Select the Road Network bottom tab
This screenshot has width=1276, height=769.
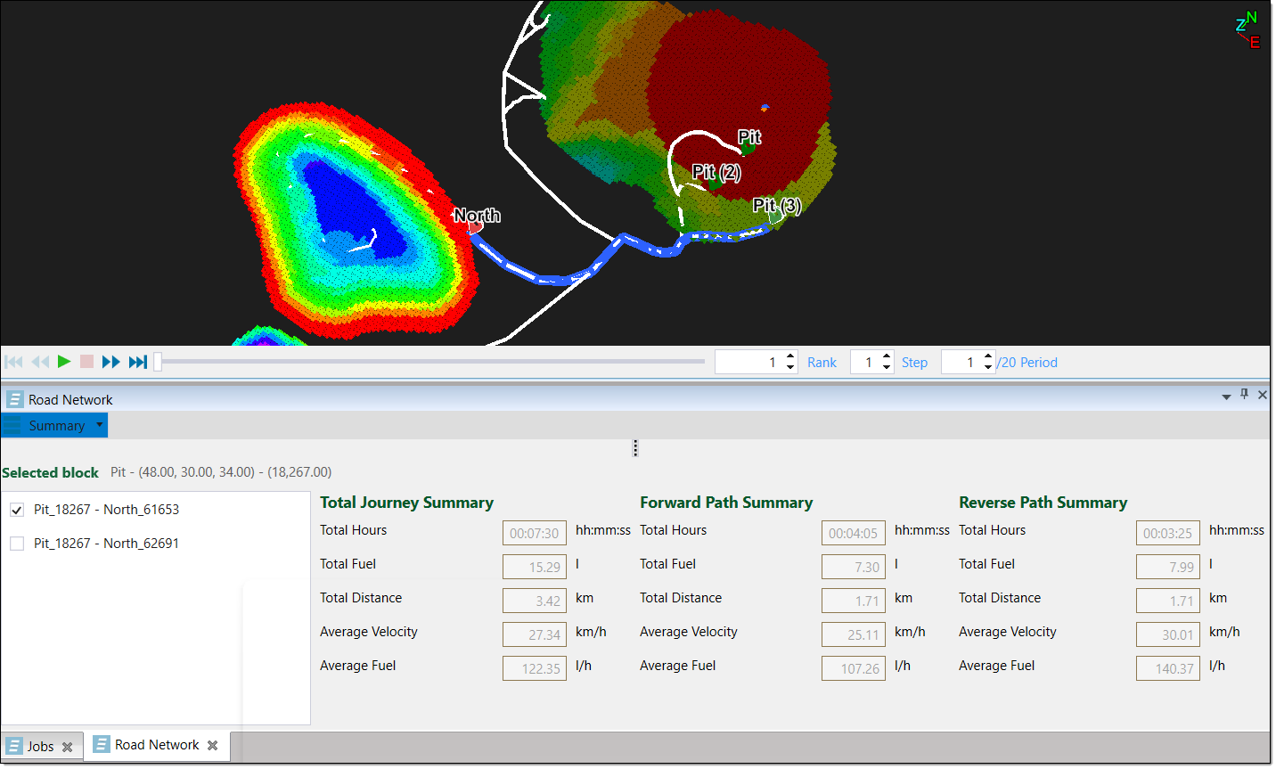(156, 745)
